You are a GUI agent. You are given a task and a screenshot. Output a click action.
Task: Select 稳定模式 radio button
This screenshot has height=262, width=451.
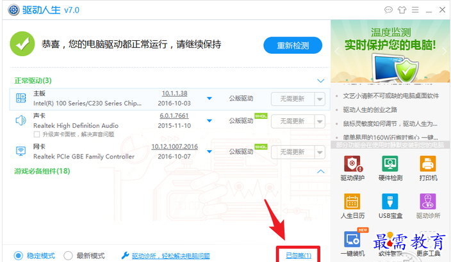click(19, 256)
